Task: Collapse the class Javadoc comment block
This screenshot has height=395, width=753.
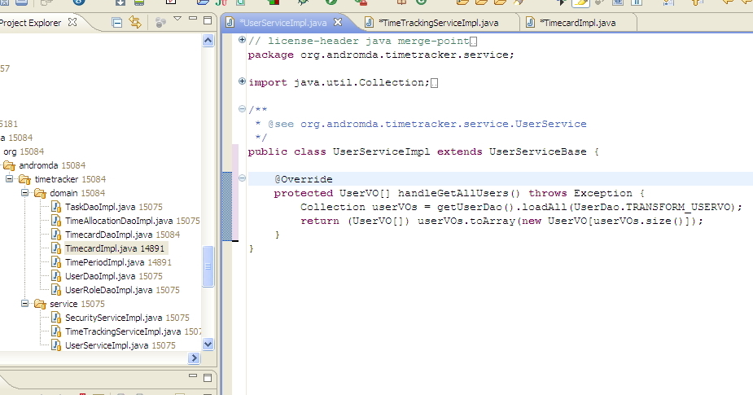Action: 242,109
